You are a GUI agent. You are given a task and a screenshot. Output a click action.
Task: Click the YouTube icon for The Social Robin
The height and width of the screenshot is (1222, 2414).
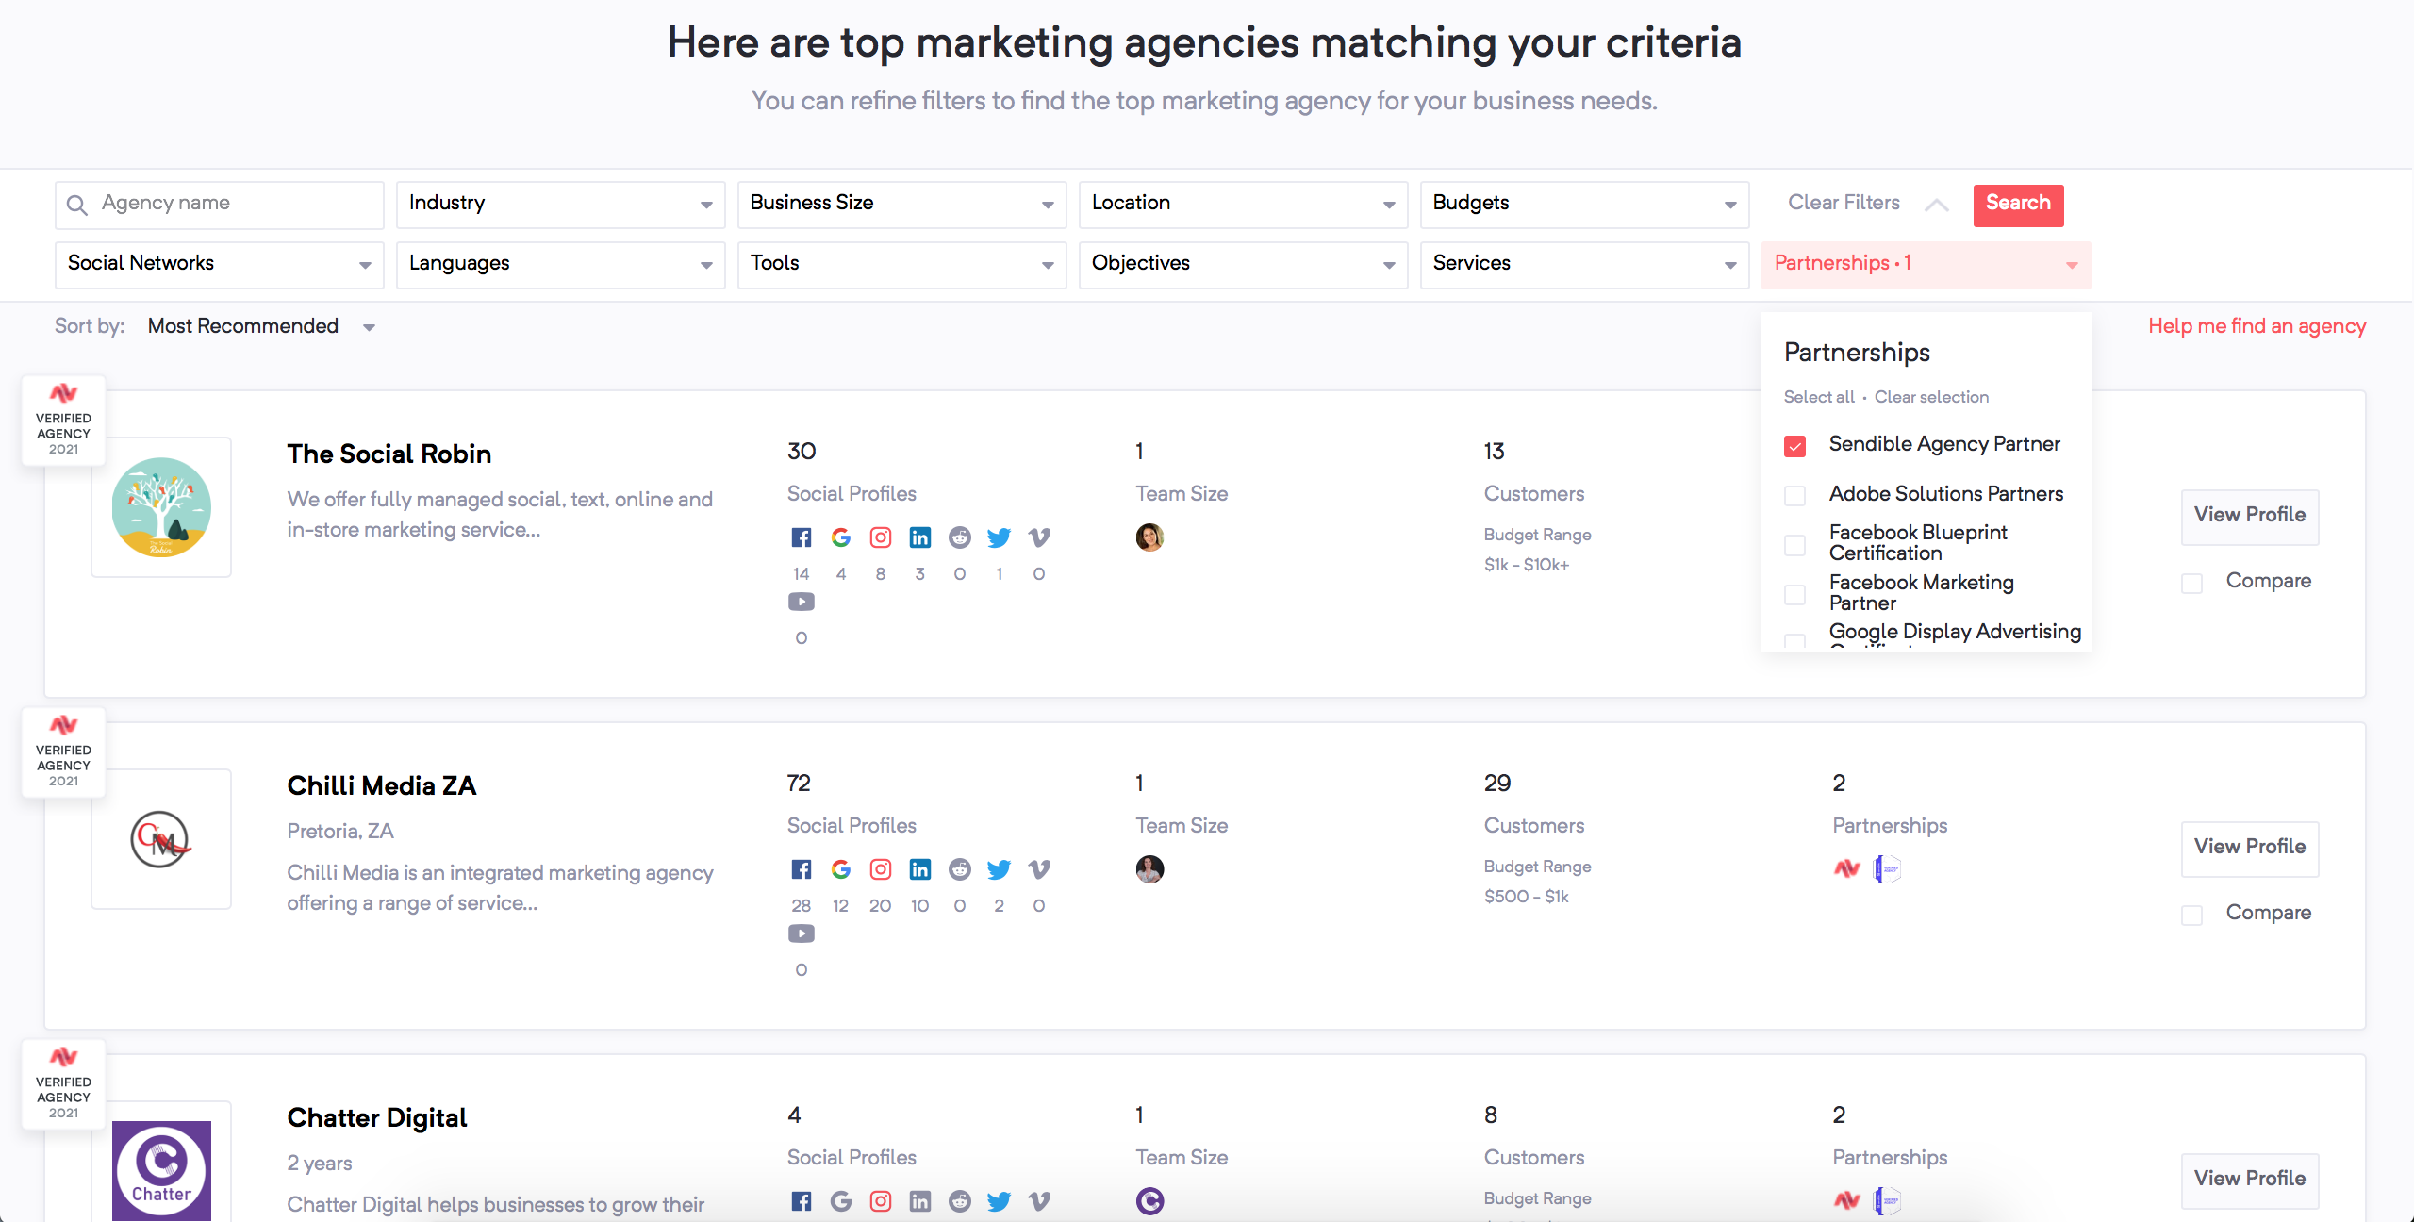[801, 602]
